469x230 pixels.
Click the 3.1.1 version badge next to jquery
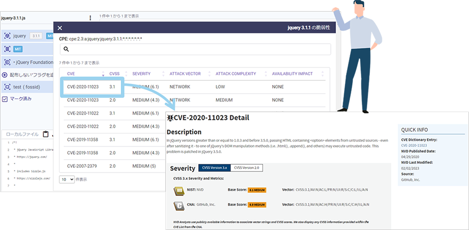[x=37, y=36]
